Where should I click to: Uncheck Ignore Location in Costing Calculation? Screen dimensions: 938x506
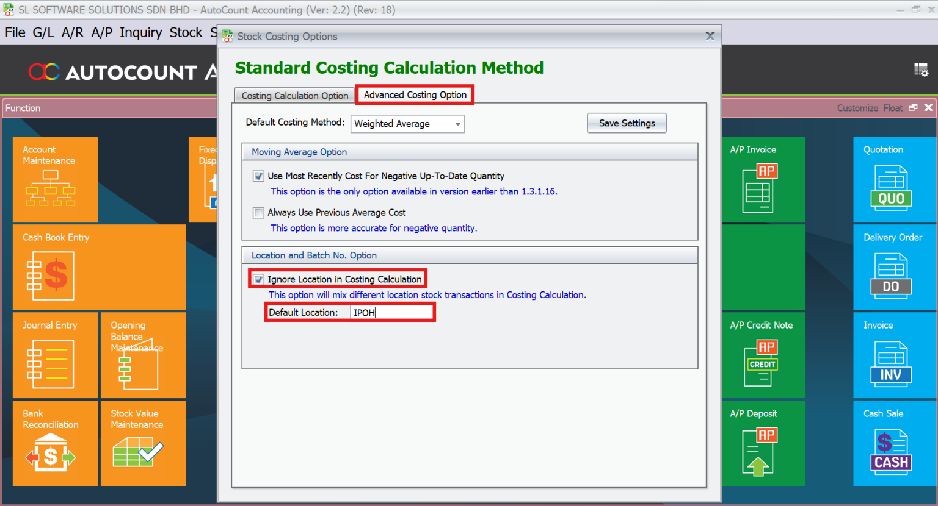258,279
